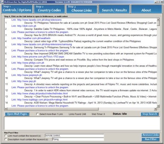Click the horizontal scrollbar thumb of the links list

click(x=53, y=109)
